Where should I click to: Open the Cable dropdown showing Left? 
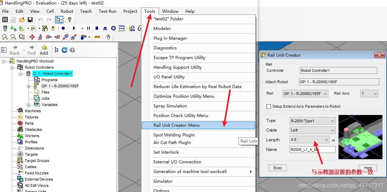[x=313, y=130]
